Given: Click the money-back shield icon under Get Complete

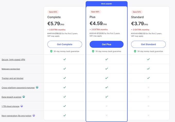Looking at the screenshot, I should [x=51, y=51].
